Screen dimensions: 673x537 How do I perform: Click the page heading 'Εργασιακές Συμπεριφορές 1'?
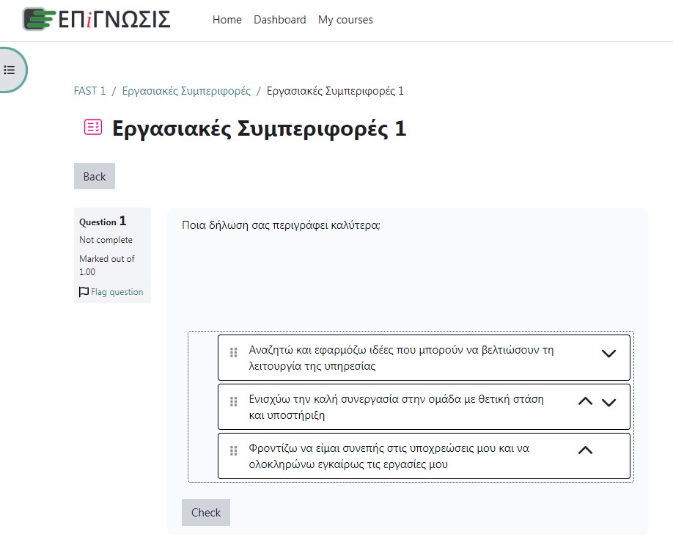click(x=260, y=128)
